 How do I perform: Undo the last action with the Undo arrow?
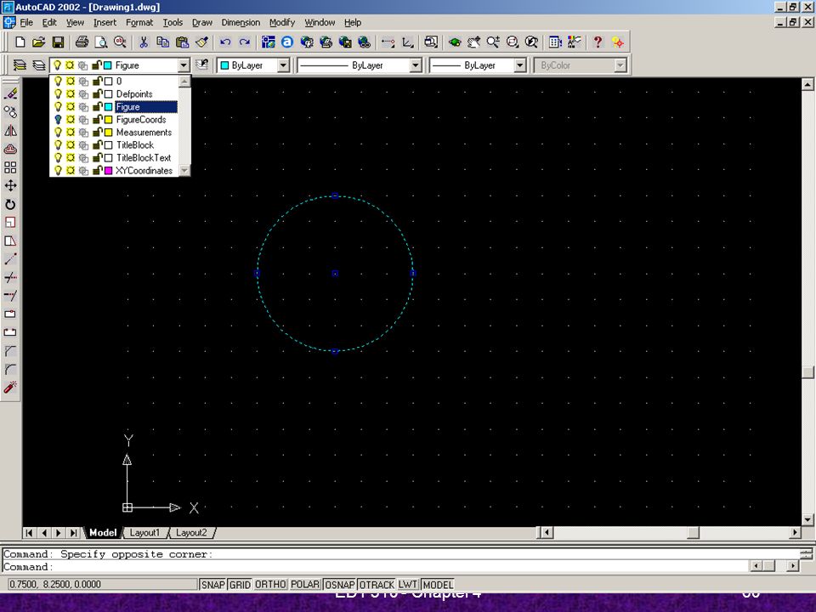(x=224, y=42)
